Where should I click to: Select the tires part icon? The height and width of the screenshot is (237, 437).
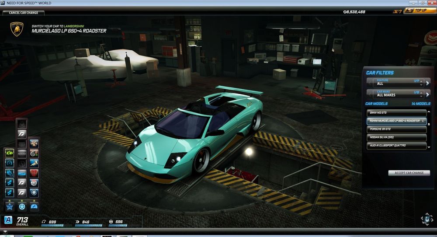point(34,193)
